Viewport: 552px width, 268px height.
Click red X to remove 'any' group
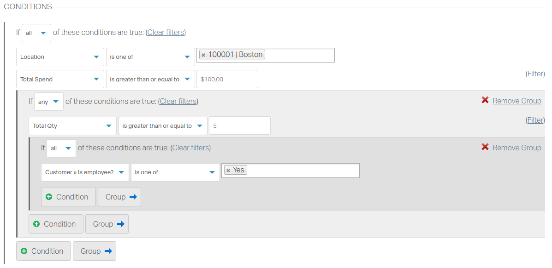click(485, 100)
